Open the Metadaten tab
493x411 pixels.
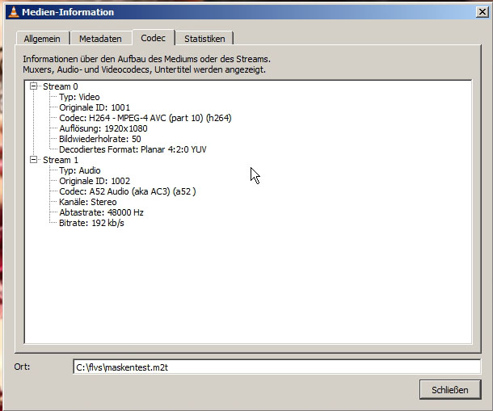(100, 39)
